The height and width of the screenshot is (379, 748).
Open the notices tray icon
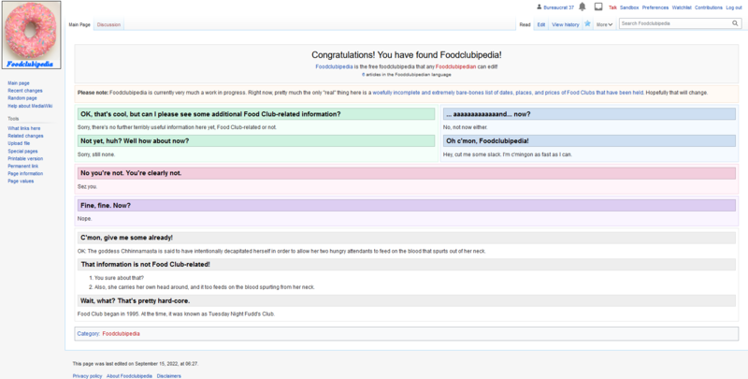coord(598,7)
